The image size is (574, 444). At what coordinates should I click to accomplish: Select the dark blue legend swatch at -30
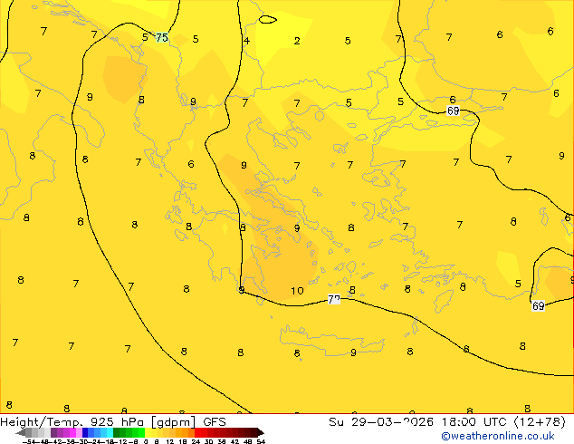(85, 432)
